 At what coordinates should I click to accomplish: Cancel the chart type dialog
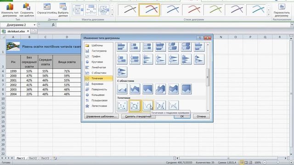tap(201, 116)
